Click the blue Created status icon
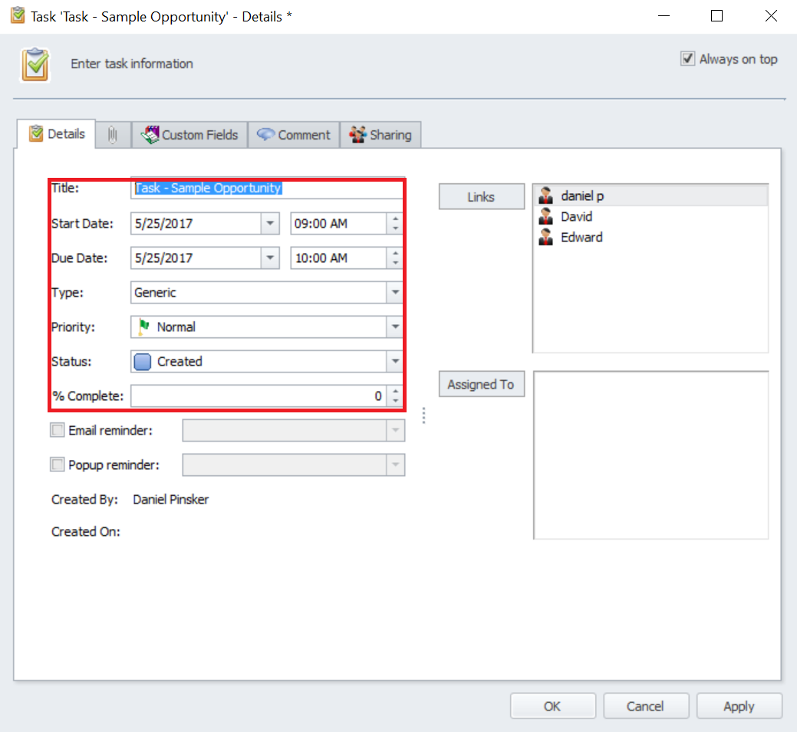 143,362
